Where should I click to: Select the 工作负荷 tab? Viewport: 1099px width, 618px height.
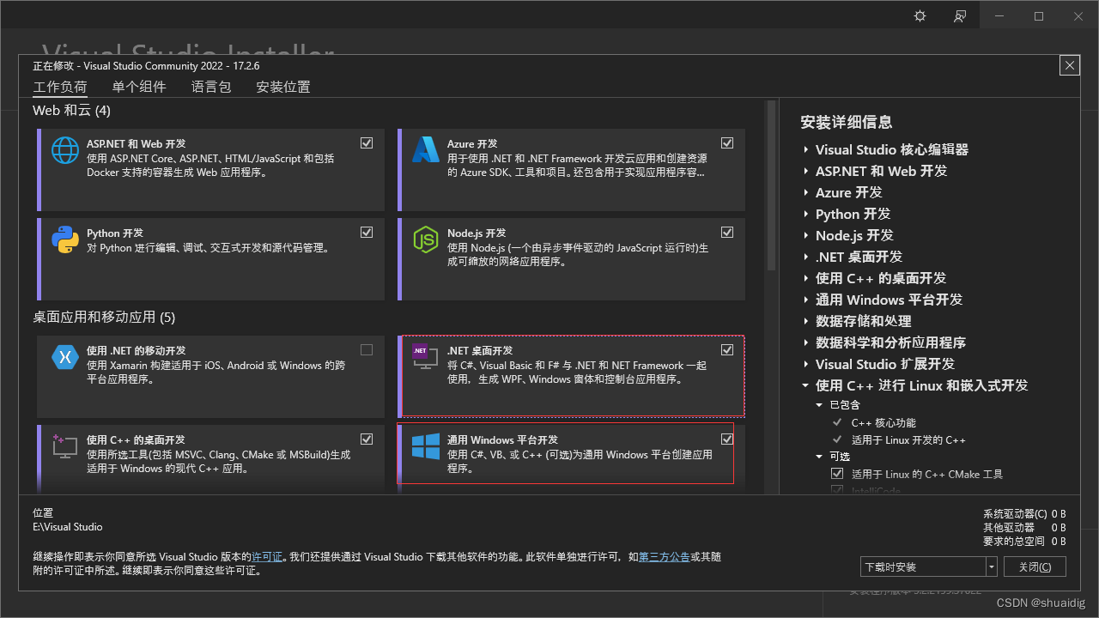coord(60,87)
